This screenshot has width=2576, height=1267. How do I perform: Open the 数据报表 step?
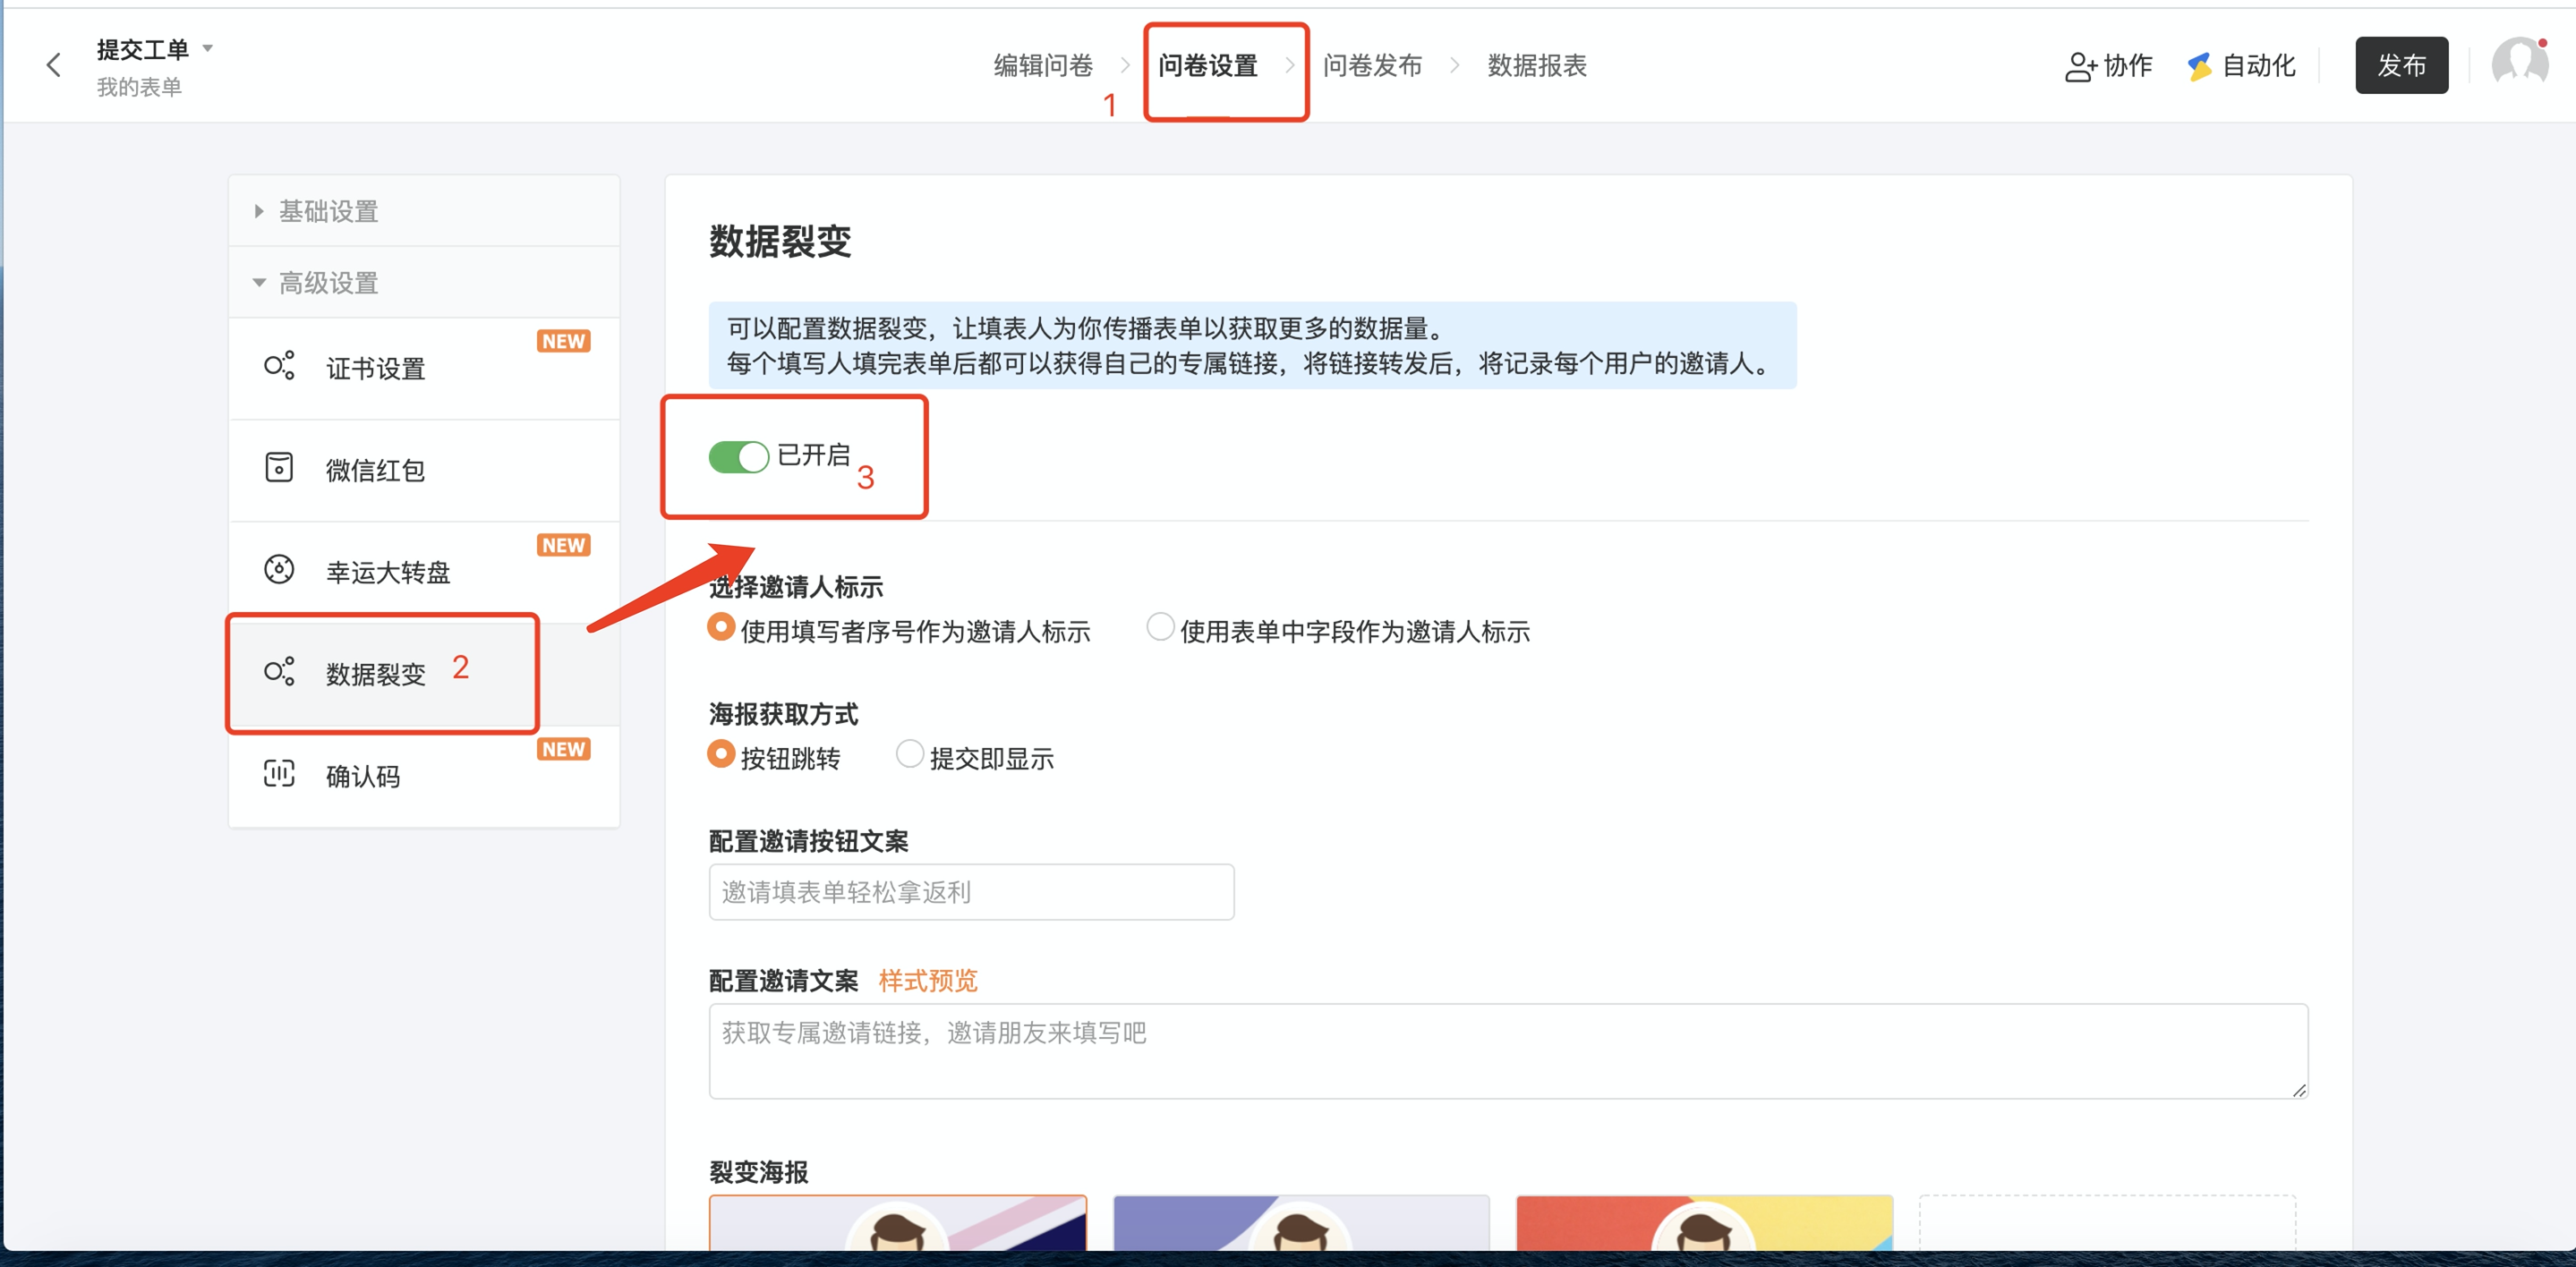[1537, 65]
